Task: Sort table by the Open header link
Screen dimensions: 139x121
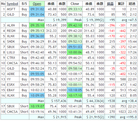Action: pos(37,4)
